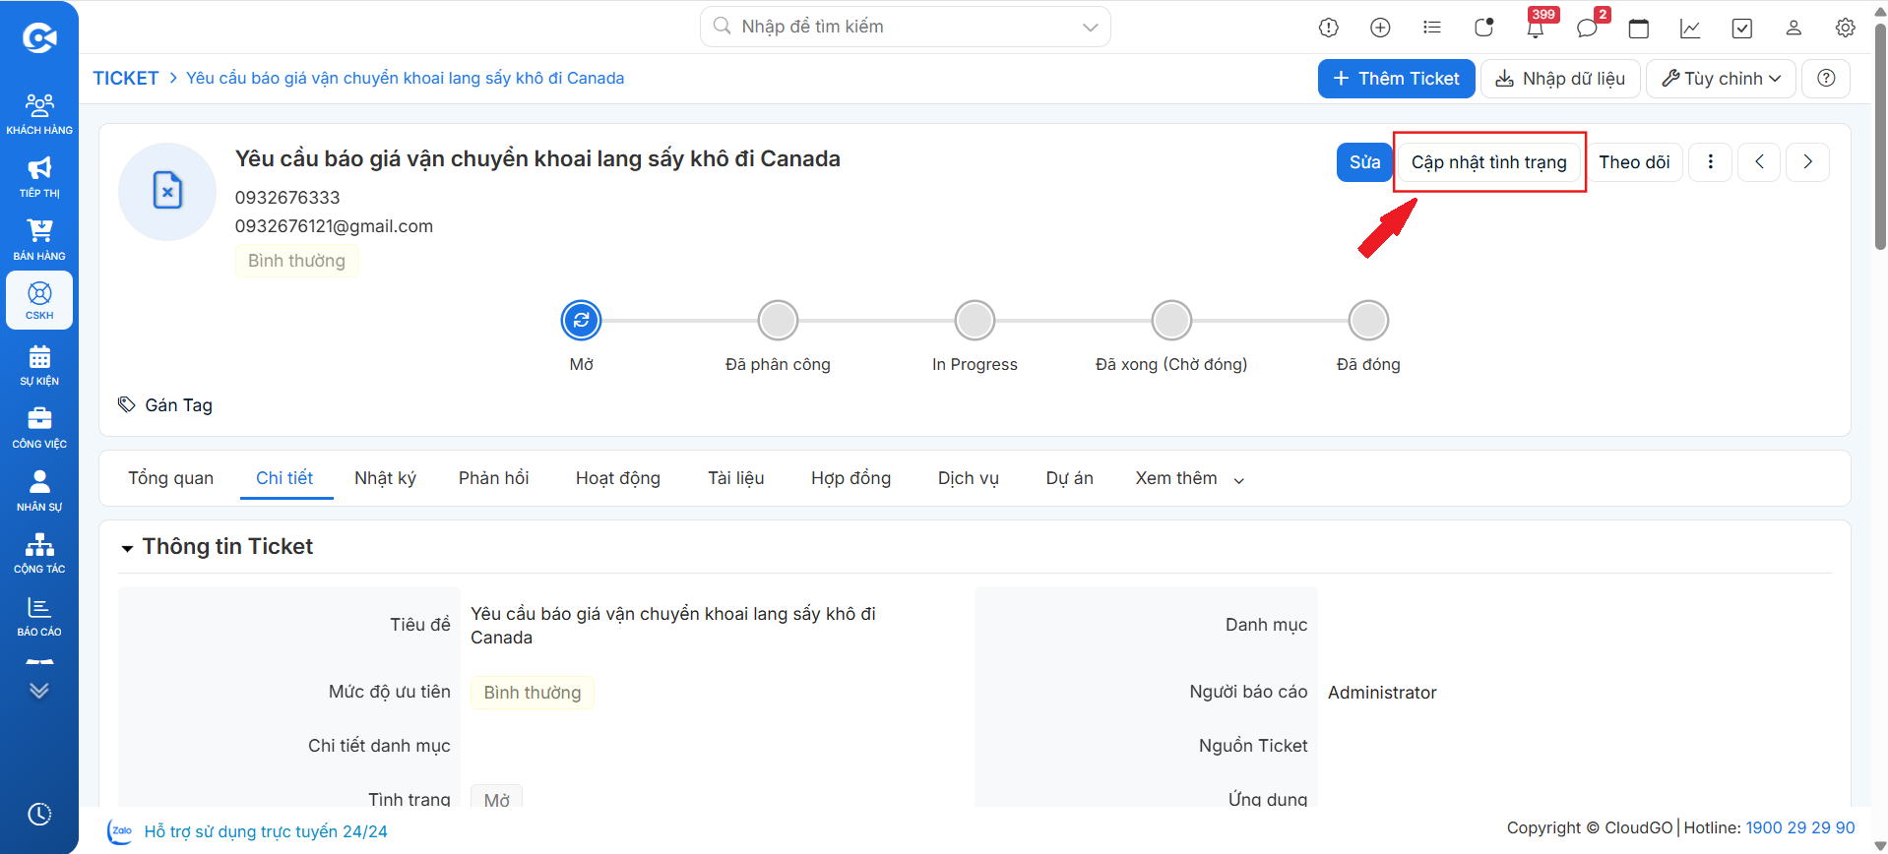Open the chart analytics icon in top bar
1888x854 pixels.
pos(1690,28)
